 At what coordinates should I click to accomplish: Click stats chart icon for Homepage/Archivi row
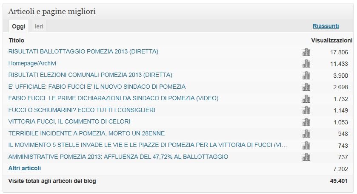(x=306, y=64)
